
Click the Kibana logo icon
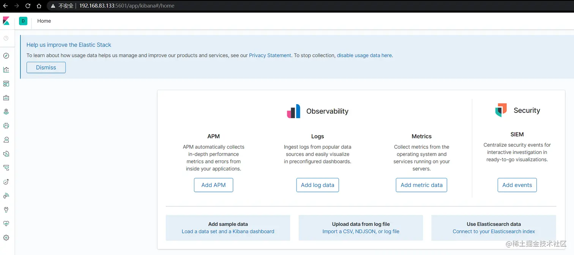[x=6, y=21]
